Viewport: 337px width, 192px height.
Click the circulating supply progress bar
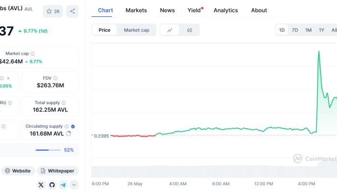tap(48, 150)
